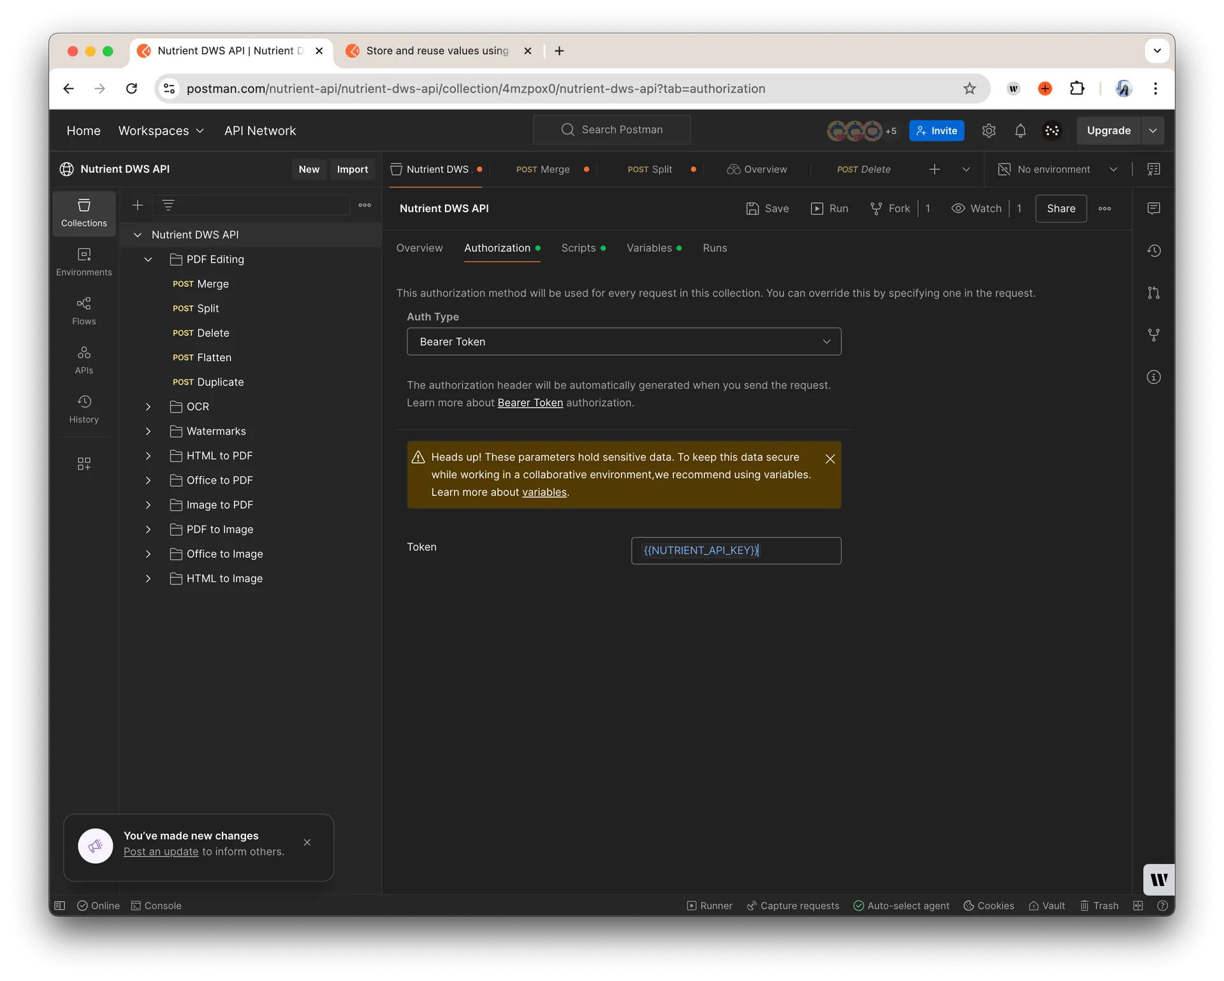
Task: Click the Search Postman box
Action: click(x=611, y=130)
